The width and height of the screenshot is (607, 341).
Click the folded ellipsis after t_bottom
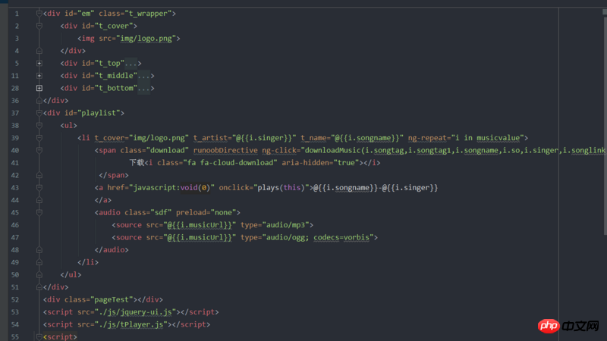coord(143,88)
